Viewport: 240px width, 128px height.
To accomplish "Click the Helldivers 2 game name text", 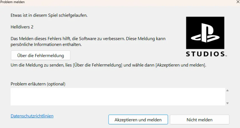I will (x=22, y=27).
